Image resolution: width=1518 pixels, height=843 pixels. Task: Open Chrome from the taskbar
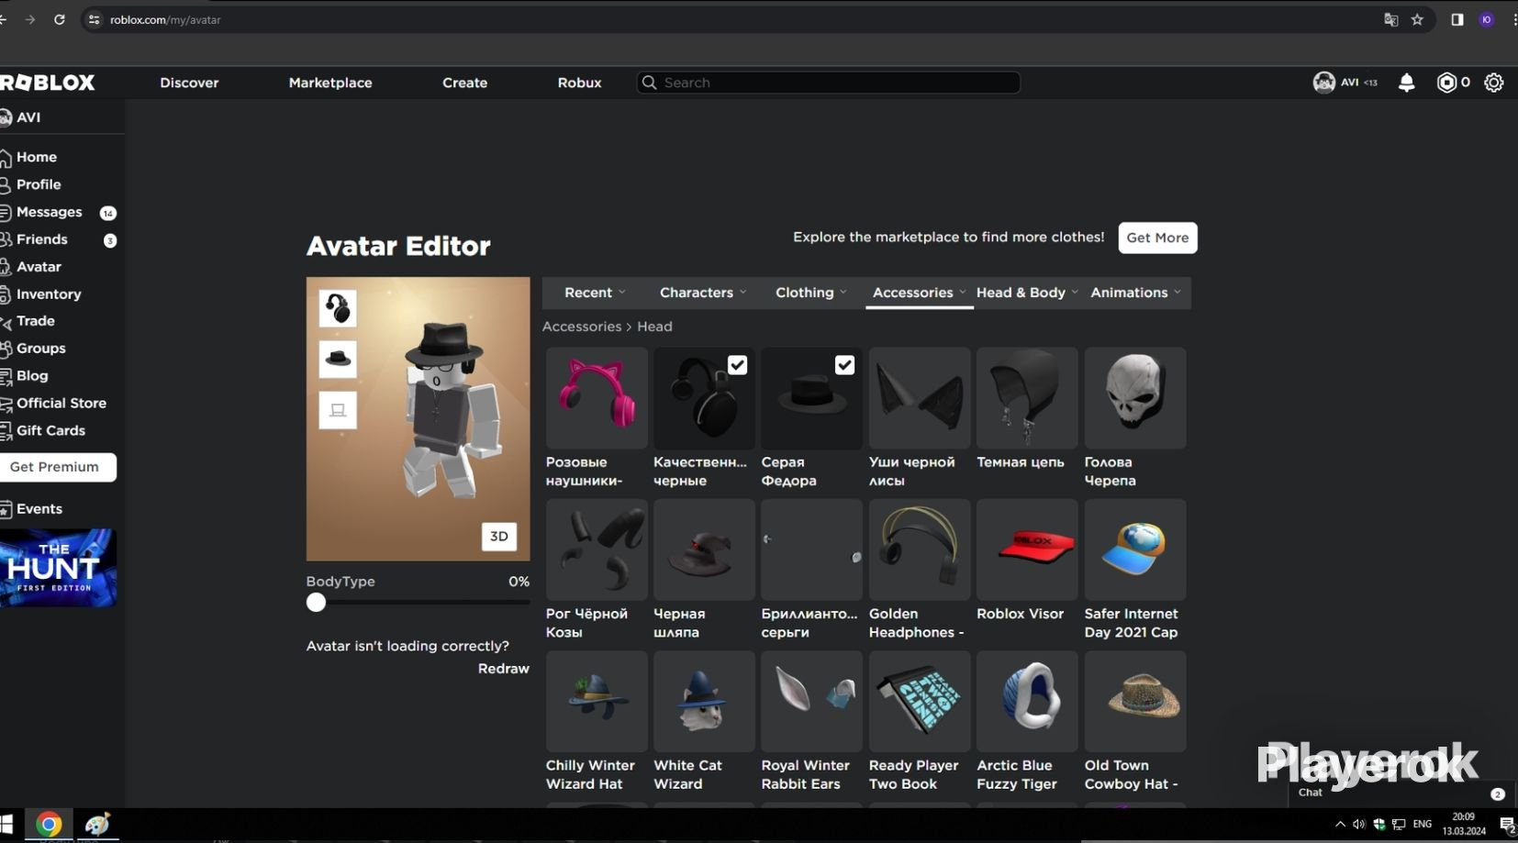(x=49, y=825)
